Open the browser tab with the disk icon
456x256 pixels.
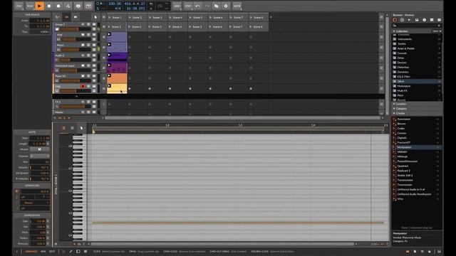click(417, 20)
